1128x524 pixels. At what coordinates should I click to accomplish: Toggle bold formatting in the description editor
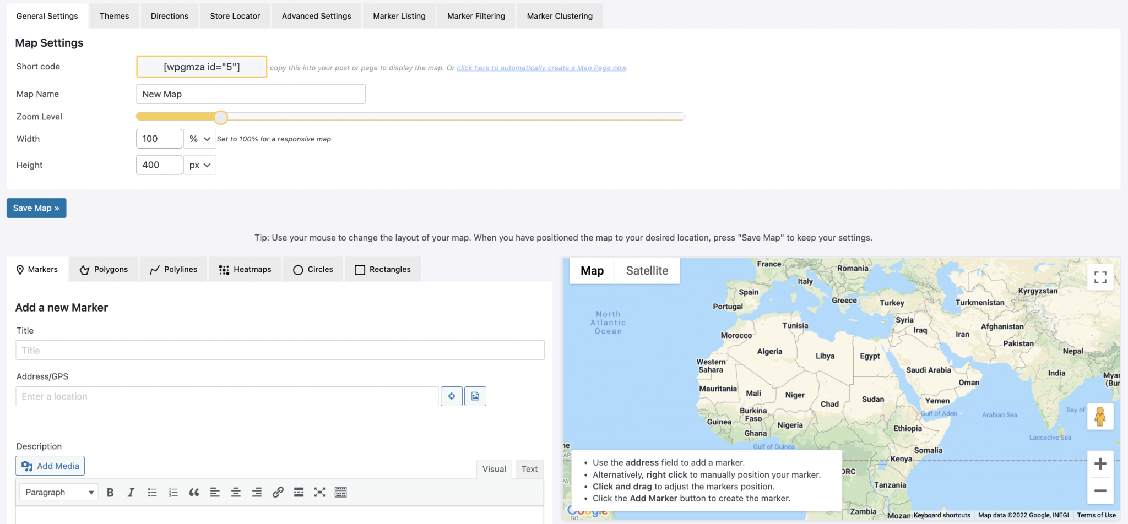(x=110, y=492)
